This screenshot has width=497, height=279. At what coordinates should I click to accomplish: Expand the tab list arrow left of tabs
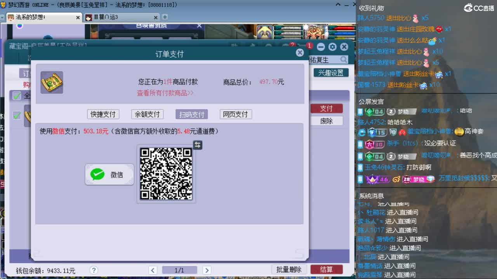[3, 17]
